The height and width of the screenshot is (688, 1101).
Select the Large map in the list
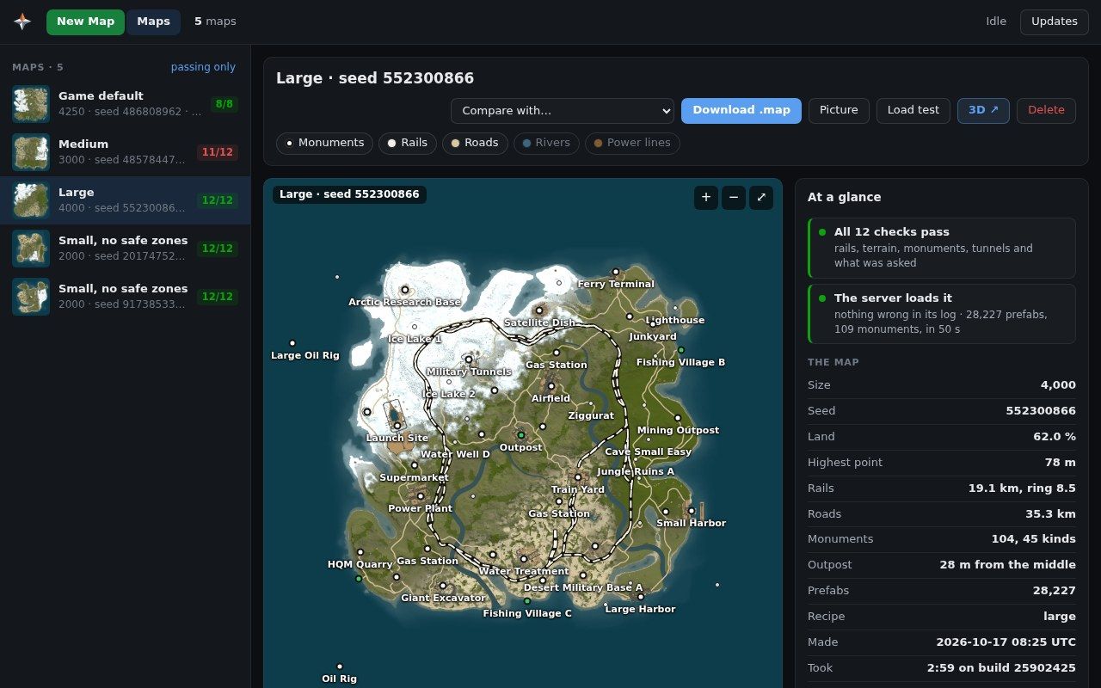click(125, 200)
